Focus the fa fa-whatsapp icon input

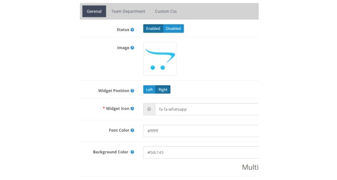(207, 109)
